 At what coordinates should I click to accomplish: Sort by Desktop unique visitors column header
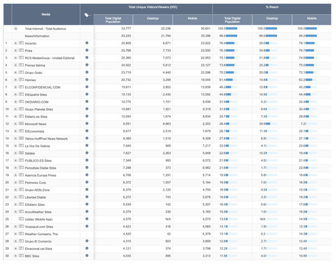click(153, 20)
